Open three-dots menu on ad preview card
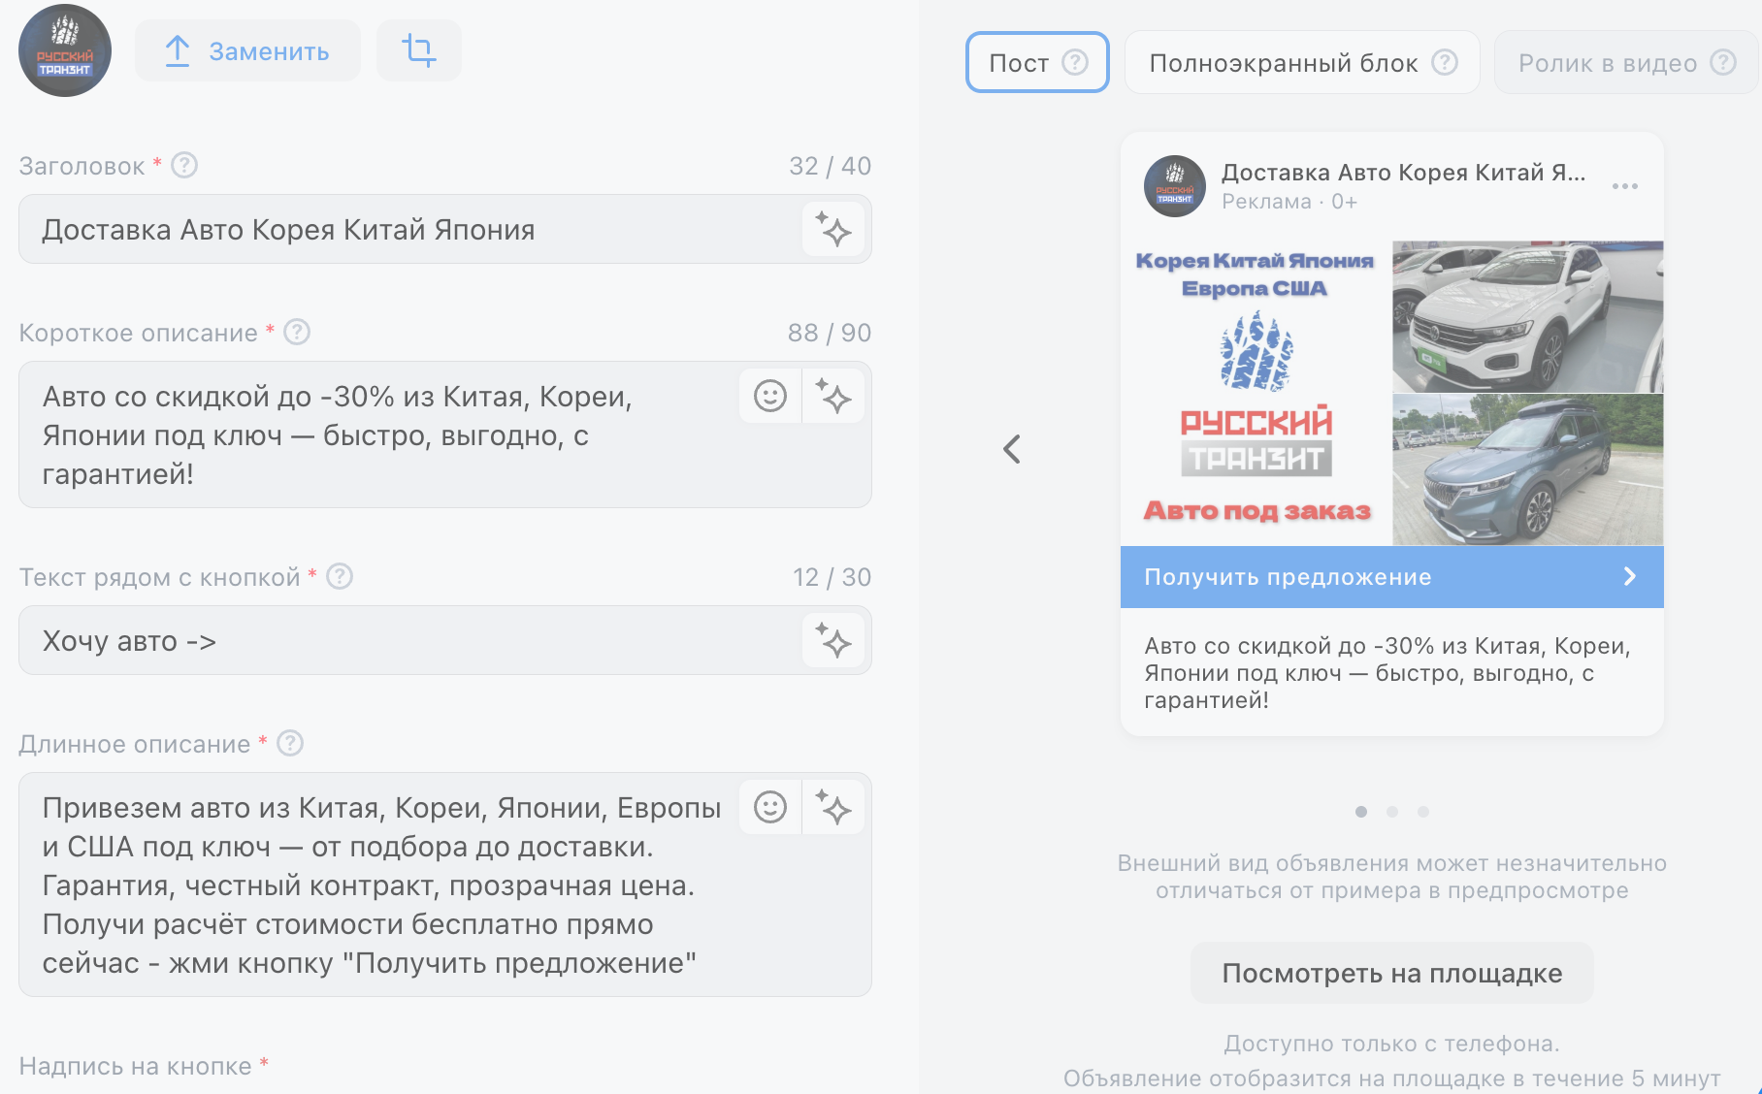 [x=1625, y=186]
